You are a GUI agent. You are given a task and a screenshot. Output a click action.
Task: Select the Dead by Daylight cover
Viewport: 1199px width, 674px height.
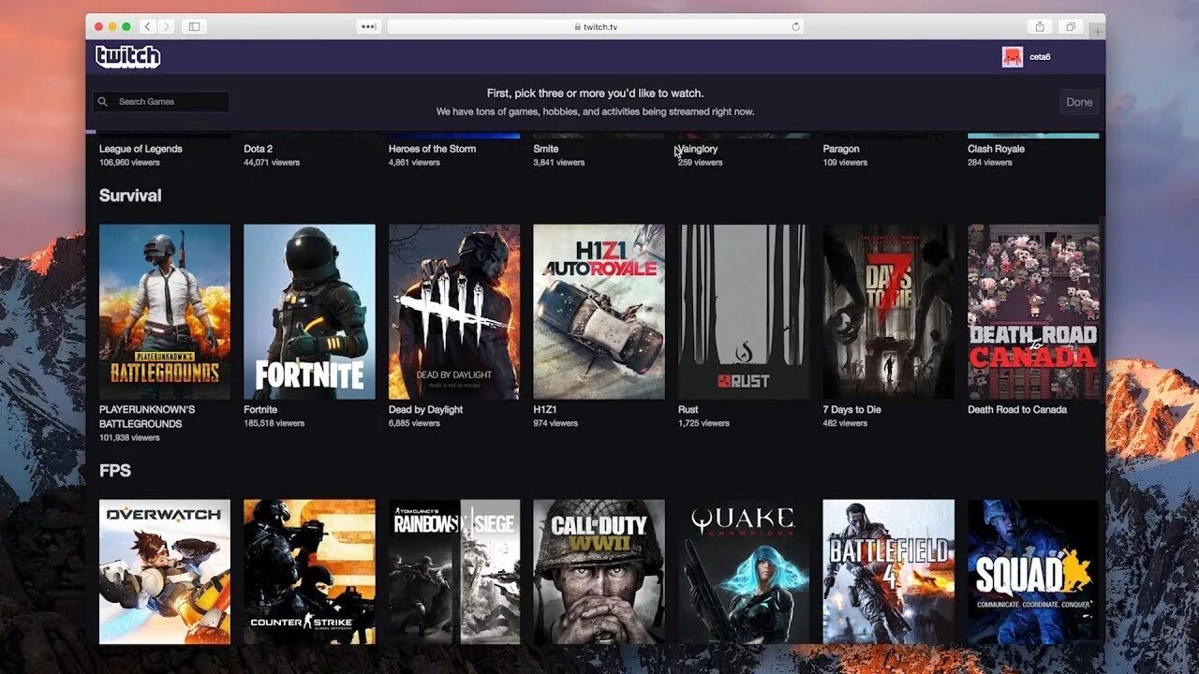454,312
